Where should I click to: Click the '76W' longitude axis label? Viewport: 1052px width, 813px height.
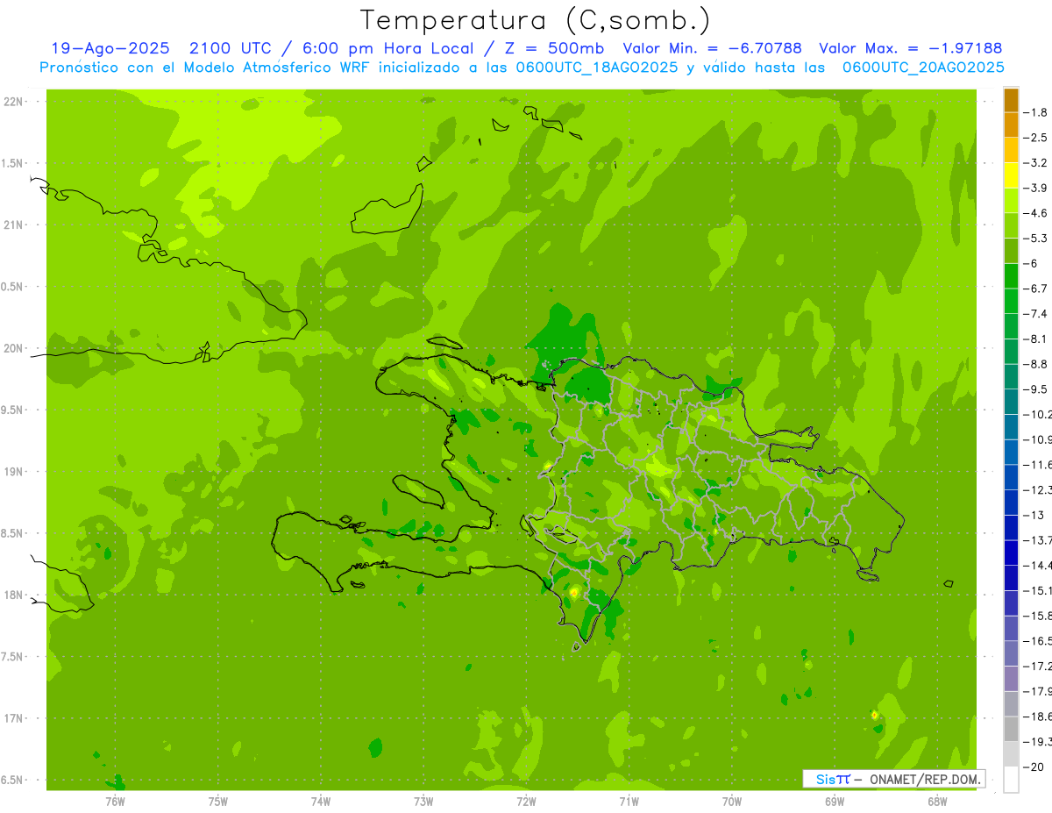pyautogui.click(x=115, y=801)
